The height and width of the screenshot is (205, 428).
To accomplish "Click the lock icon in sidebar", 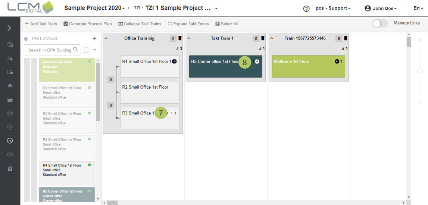I will tap(10, 168).
